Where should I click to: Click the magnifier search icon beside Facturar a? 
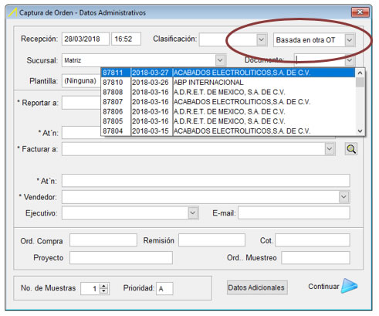351,149
